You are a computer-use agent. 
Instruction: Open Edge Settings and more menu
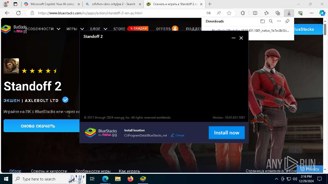point(312,13)
